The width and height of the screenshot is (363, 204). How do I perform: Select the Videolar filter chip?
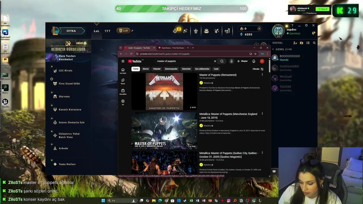pos(157,69)
